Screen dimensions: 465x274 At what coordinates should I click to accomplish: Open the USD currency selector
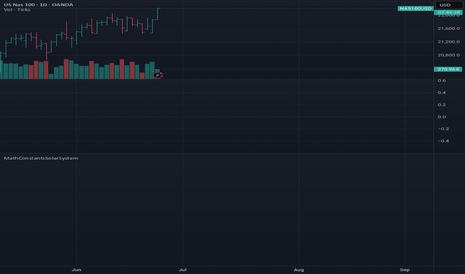(x=449, y=5)
